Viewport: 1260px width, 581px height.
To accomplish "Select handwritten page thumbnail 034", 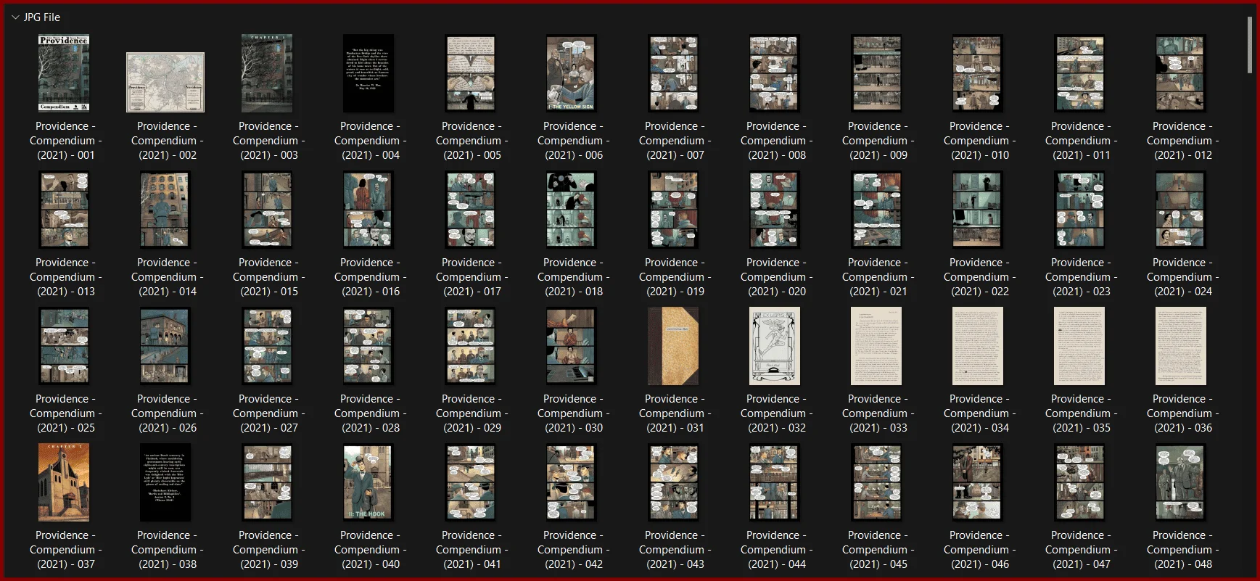I will pos(978,346).
